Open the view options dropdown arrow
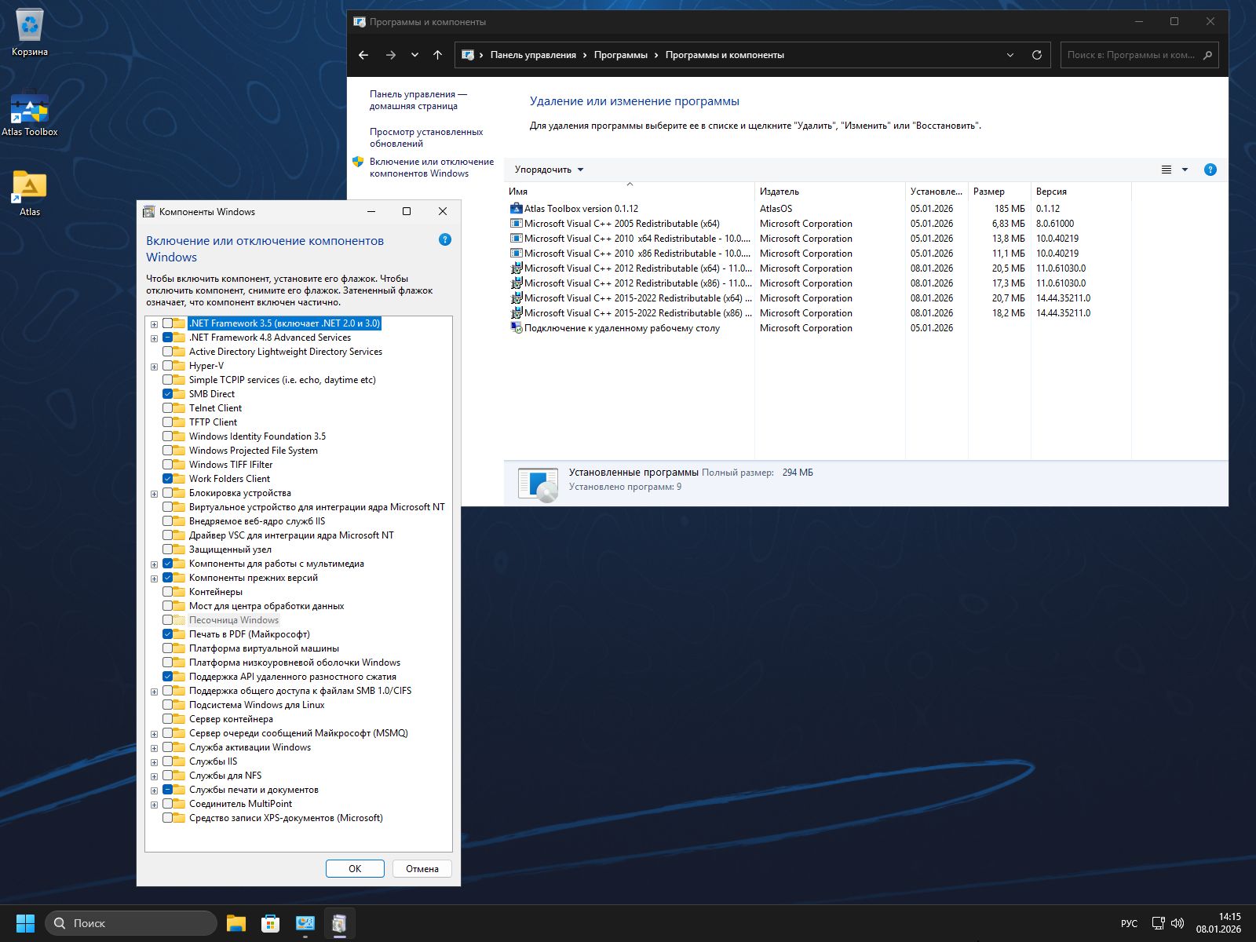Screen dimensions: 1256x942 (1185, 170)
